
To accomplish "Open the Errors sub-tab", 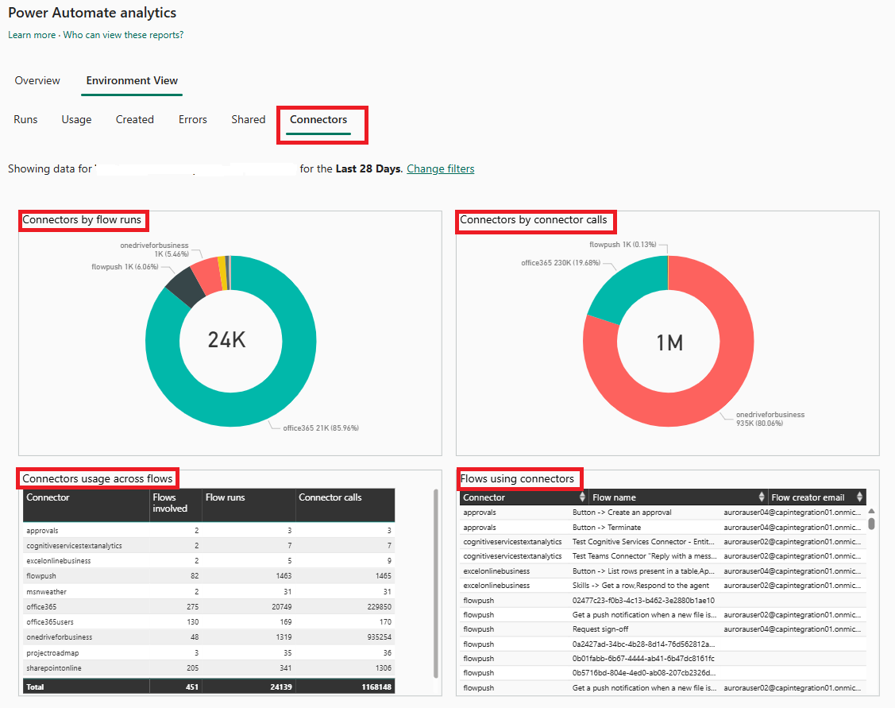I will pyautogui.click(x=193, y=119).
